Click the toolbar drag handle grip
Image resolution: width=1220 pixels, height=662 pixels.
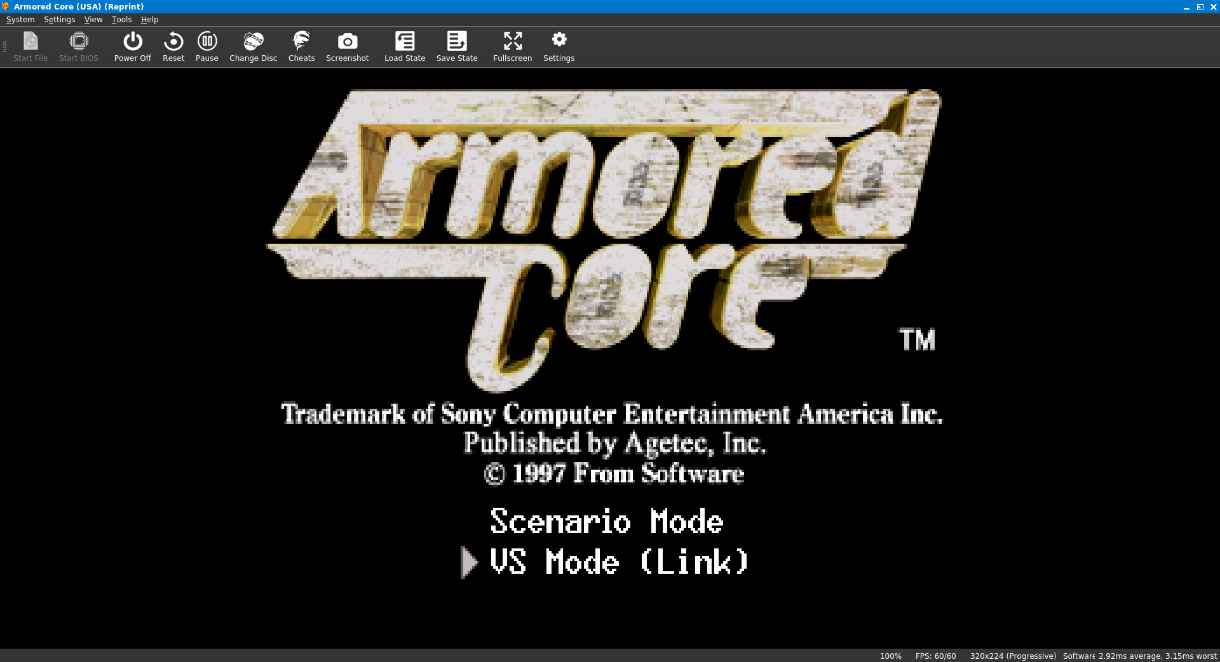click(x=5, y=47)
